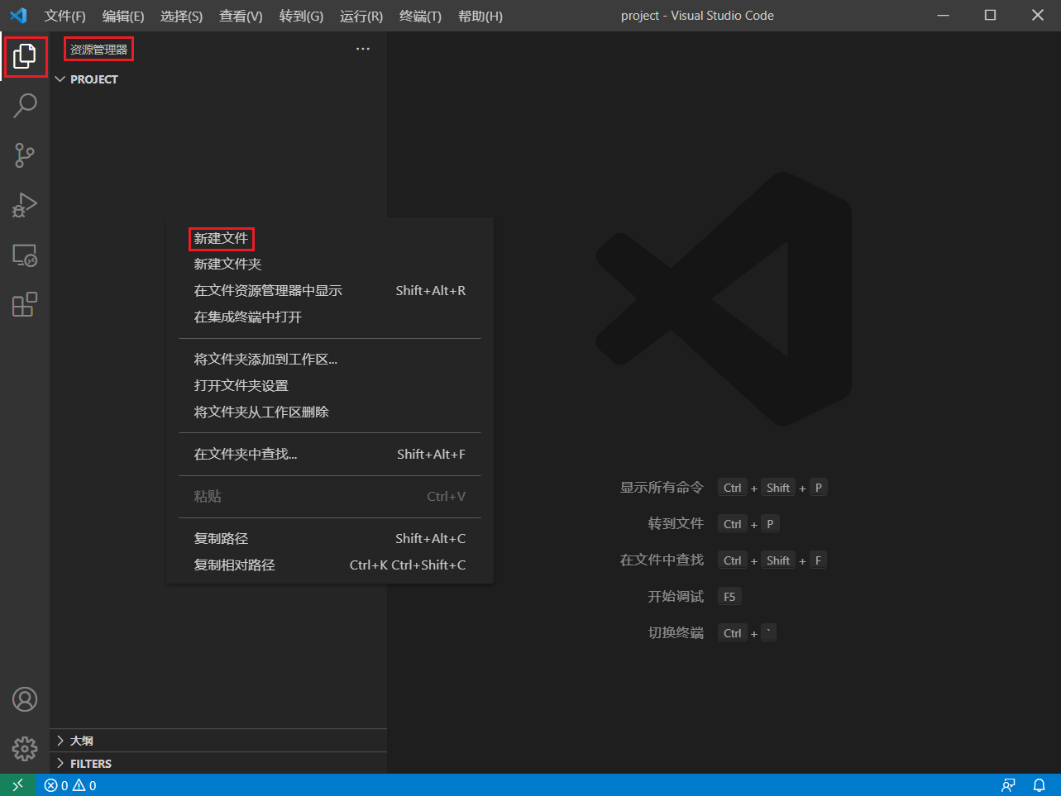Open the 转到(G) menu
Image resolution: width=1061 pixels, height=796 pixels.
coord(301,16)
